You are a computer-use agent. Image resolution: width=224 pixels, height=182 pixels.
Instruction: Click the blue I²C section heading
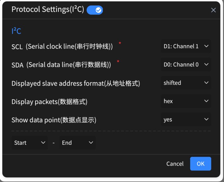tap(16, 31)
